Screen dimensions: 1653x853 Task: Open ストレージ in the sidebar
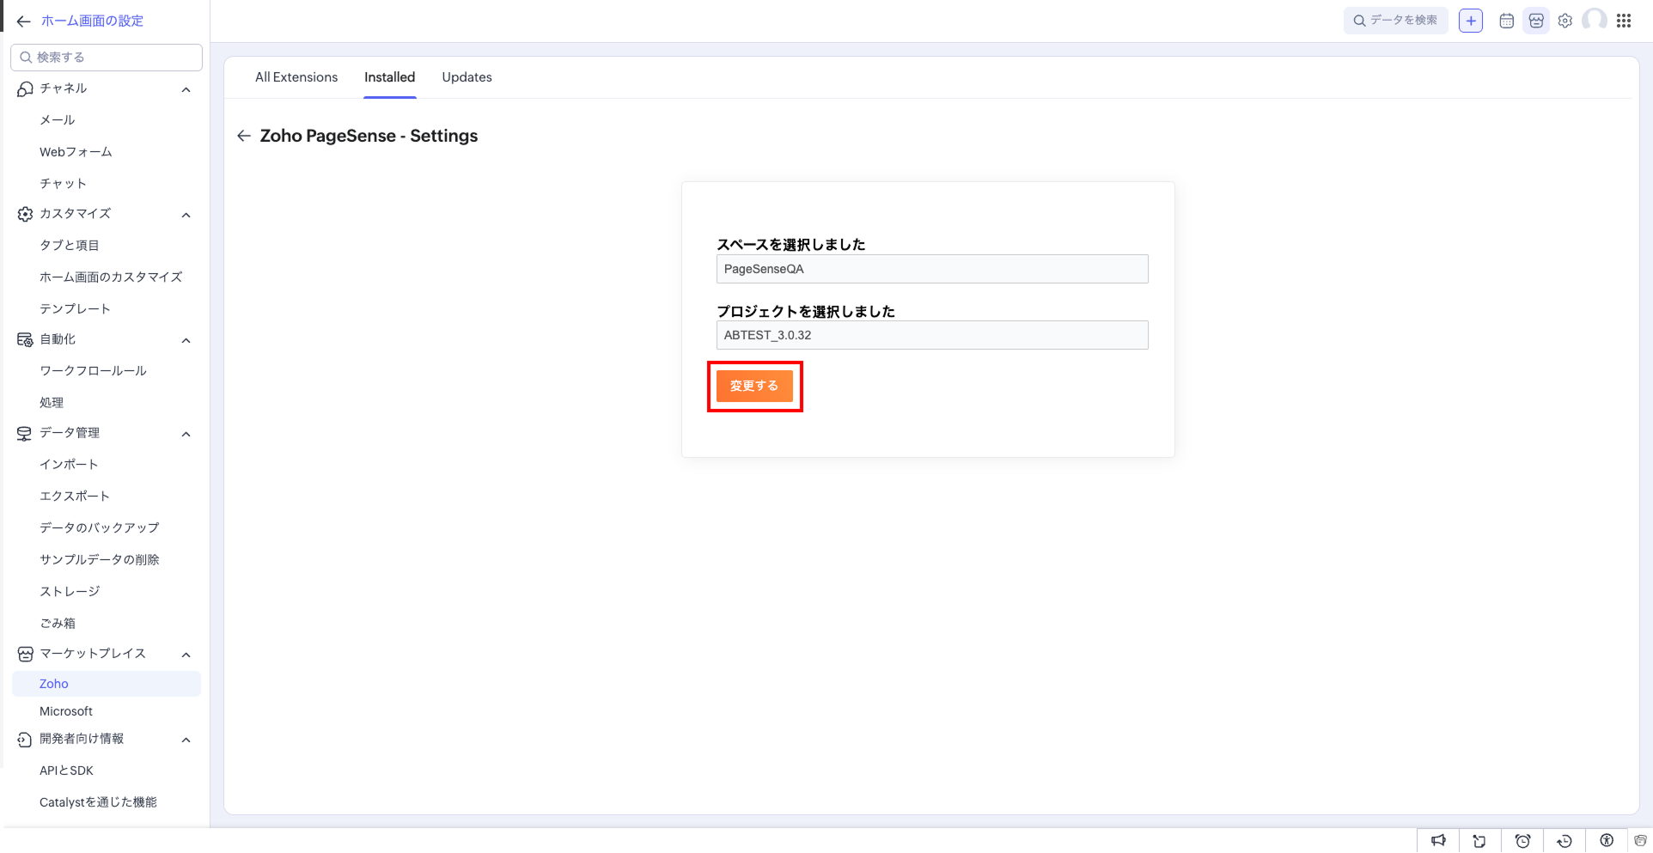[x=70, y=592]
